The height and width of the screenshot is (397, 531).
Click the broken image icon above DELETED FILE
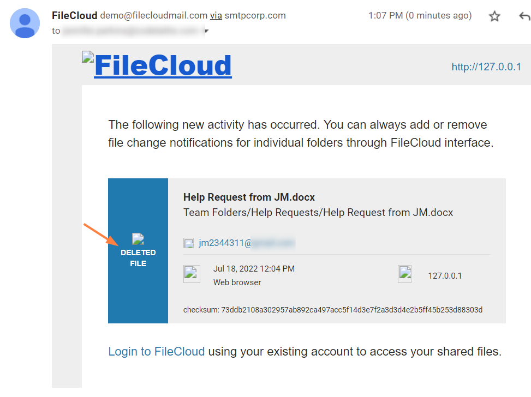click(x=138, y=238)
